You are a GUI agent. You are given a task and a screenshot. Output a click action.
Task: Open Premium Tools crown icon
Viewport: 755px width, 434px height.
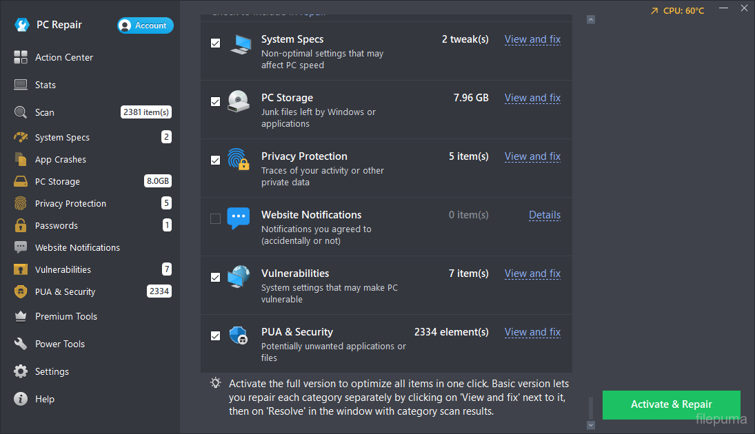[21, 316]
